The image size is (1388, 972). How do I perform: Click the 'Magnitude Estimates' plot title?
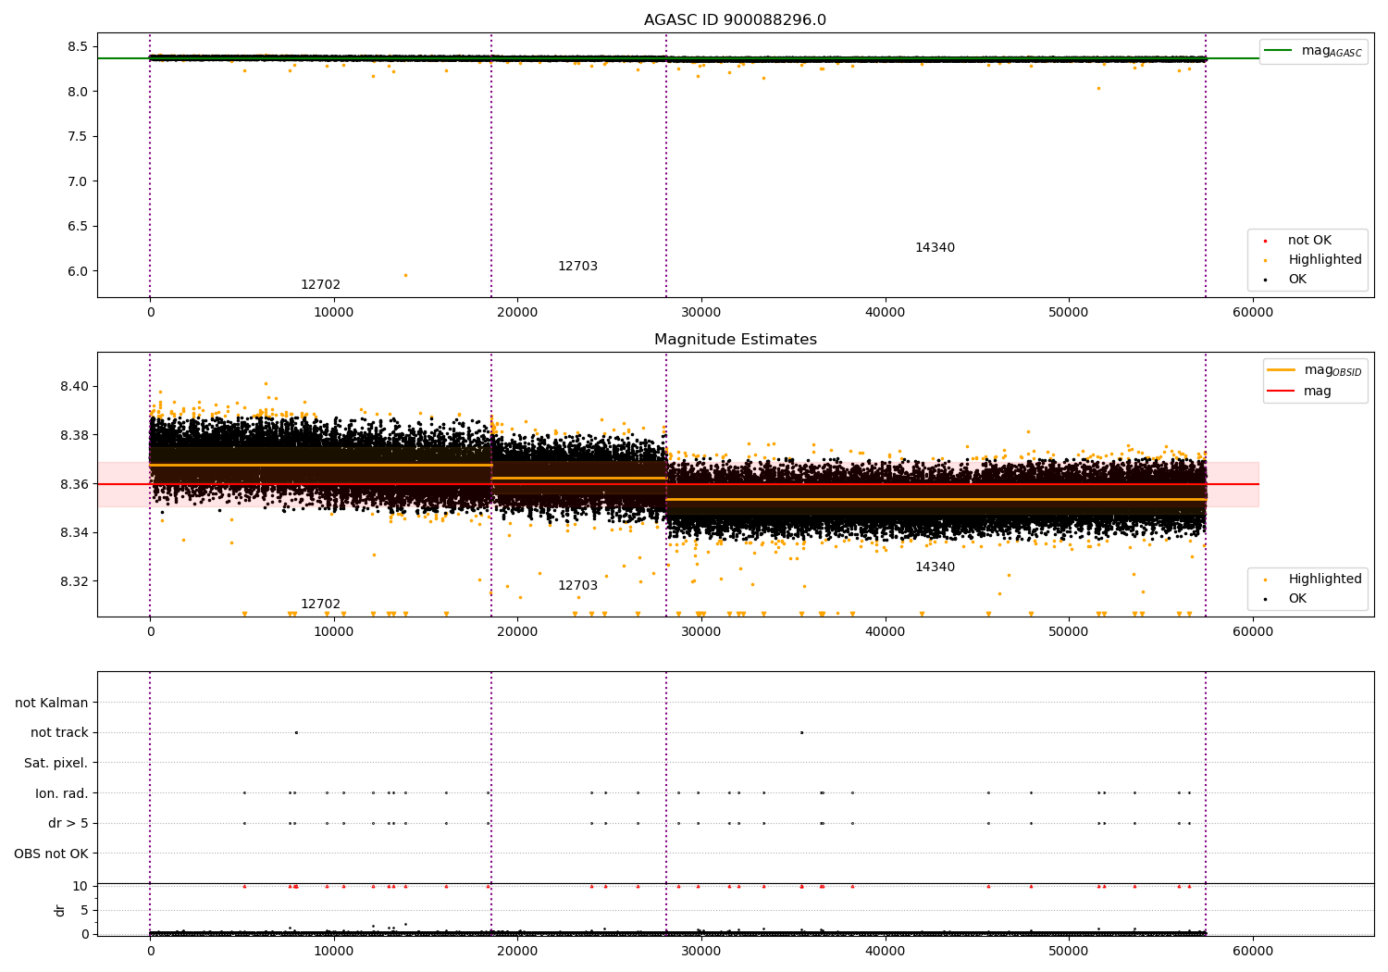pyautogui.click(x=735, y=340)
